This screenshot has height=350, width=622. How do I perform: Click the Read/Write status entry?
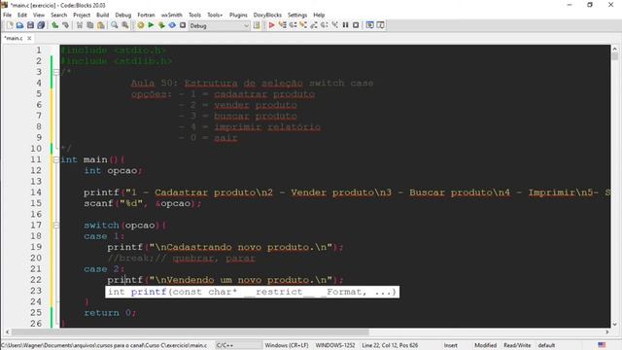tap(517, 345)
